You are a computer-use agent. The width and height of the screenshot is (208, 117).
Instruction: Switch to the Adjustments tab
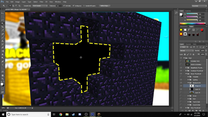(x=184, y=27)
